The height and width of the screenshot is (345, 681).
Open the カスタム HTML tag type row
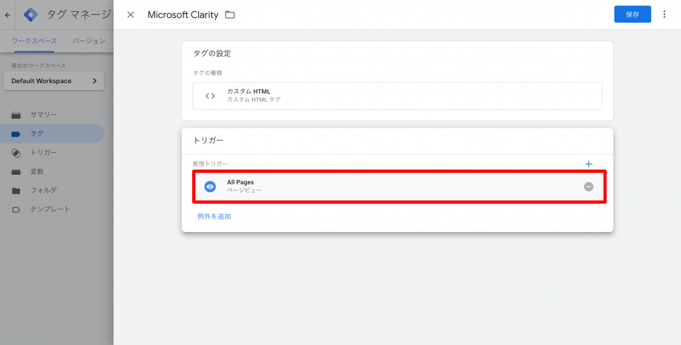click(x=398, y=96)
